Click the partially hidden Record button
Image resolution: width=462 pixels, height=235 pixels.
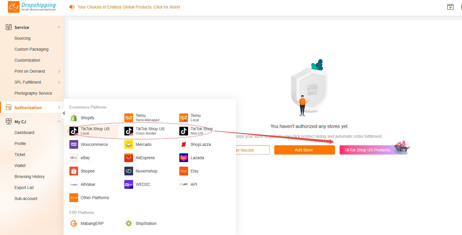pyautogui.click(x=253, y=150)
